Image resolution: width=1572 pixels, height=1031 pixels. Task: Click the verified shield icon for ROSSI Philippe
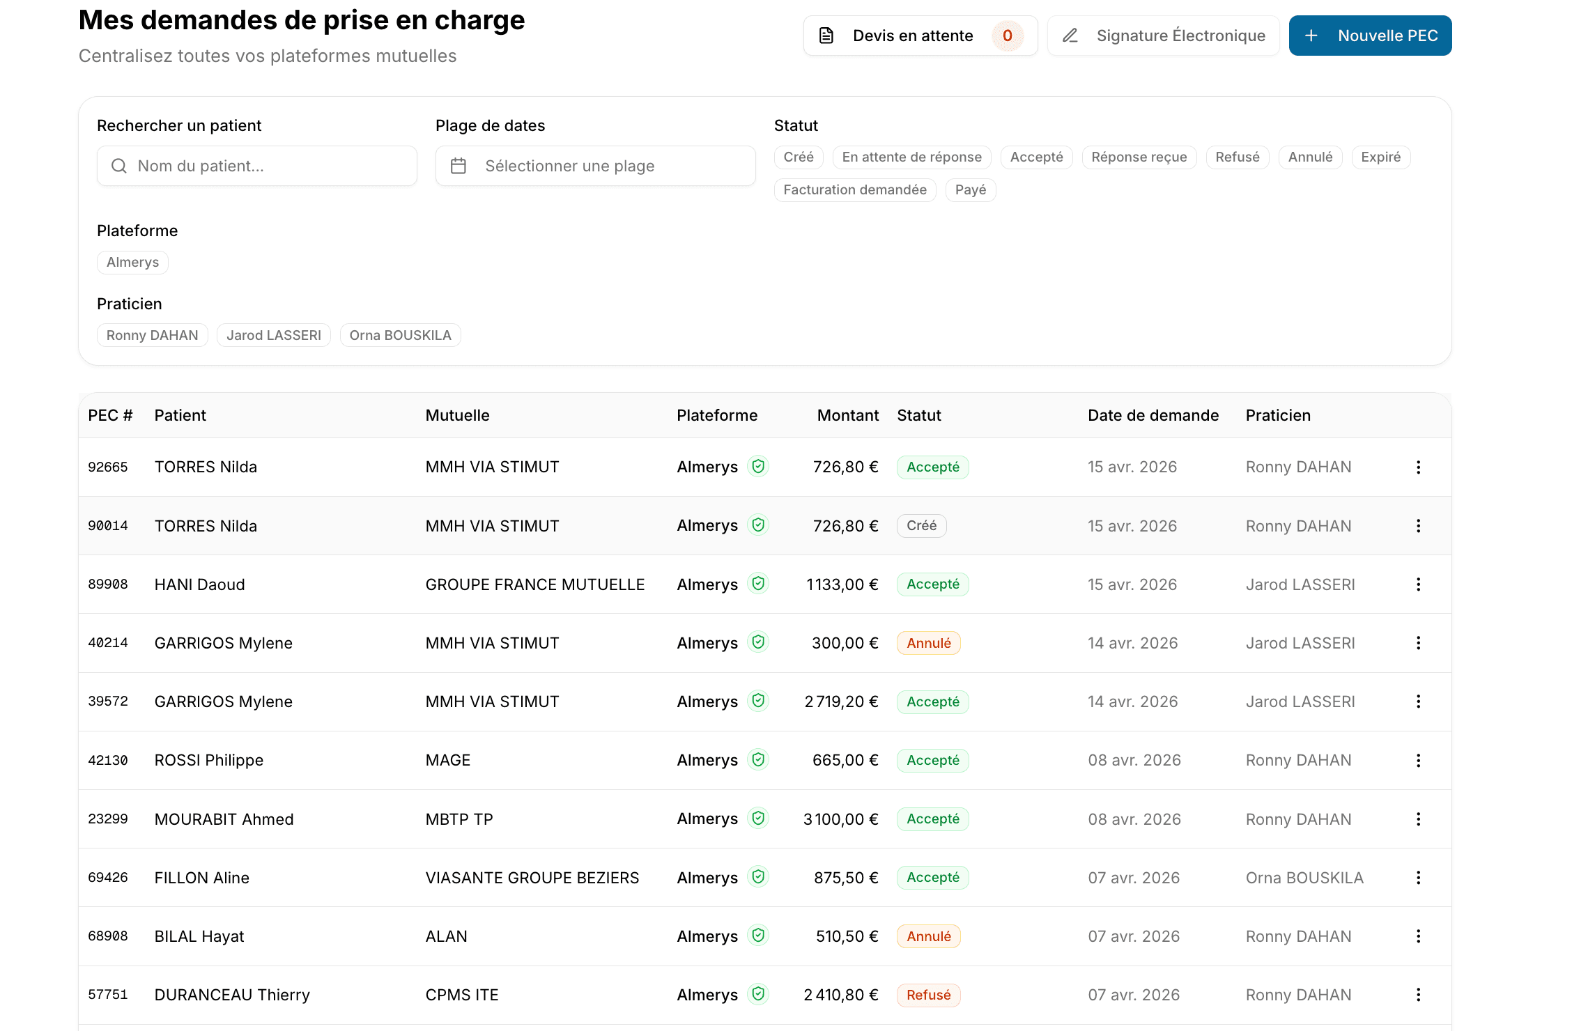(x=758, y=759)
